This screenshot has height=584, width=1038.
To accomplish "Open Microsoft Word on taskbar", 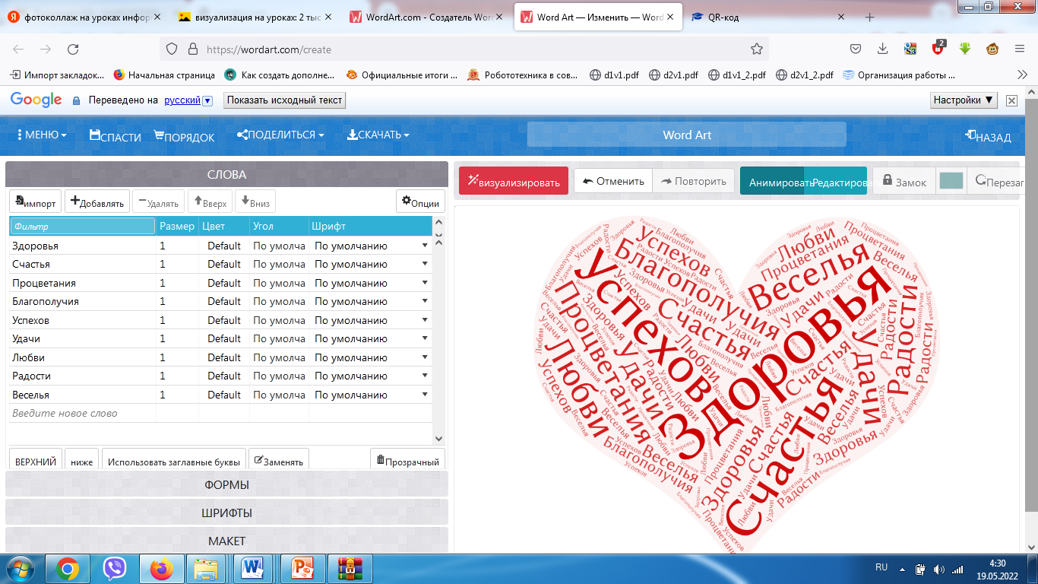I will point(254,569).
